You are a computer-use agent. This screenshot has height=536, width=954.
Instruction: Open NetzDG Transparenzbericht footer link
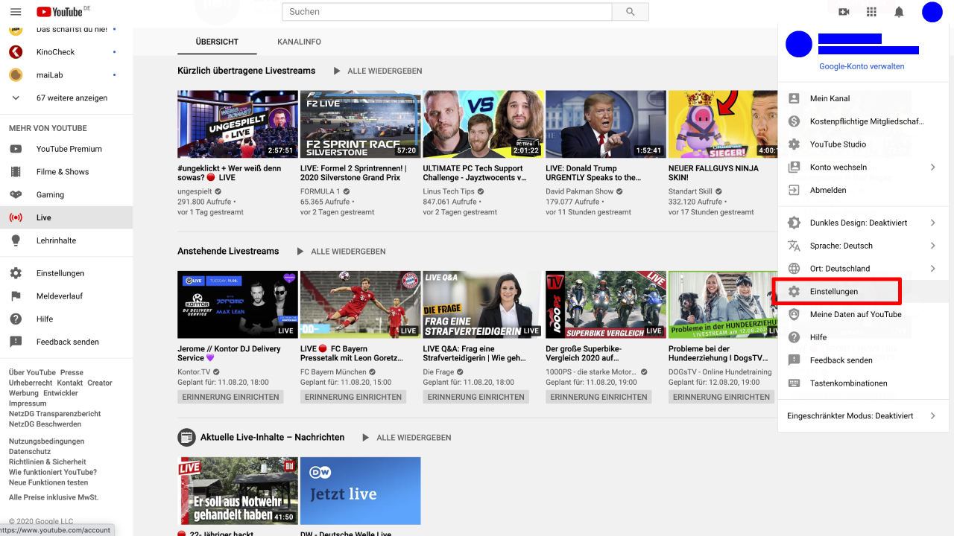point(55,414)
